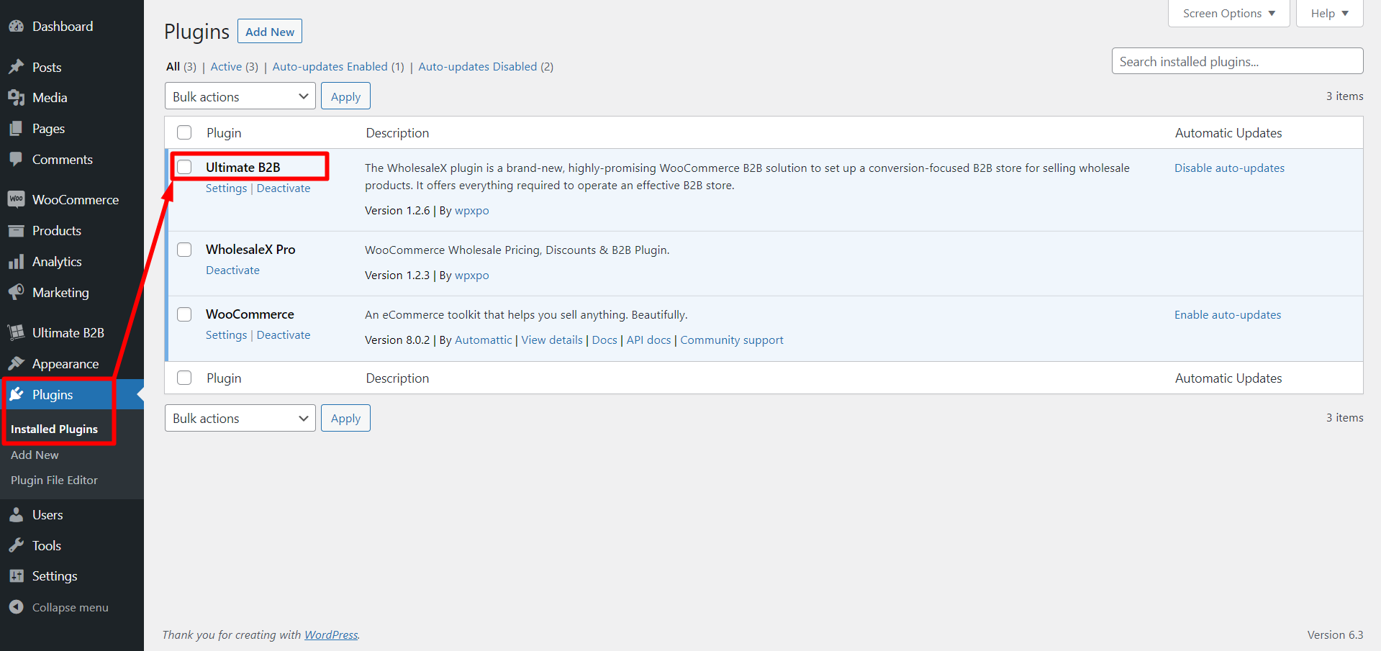Disable auto-updates for Ultimate B2B

[x=1229, y=168]
